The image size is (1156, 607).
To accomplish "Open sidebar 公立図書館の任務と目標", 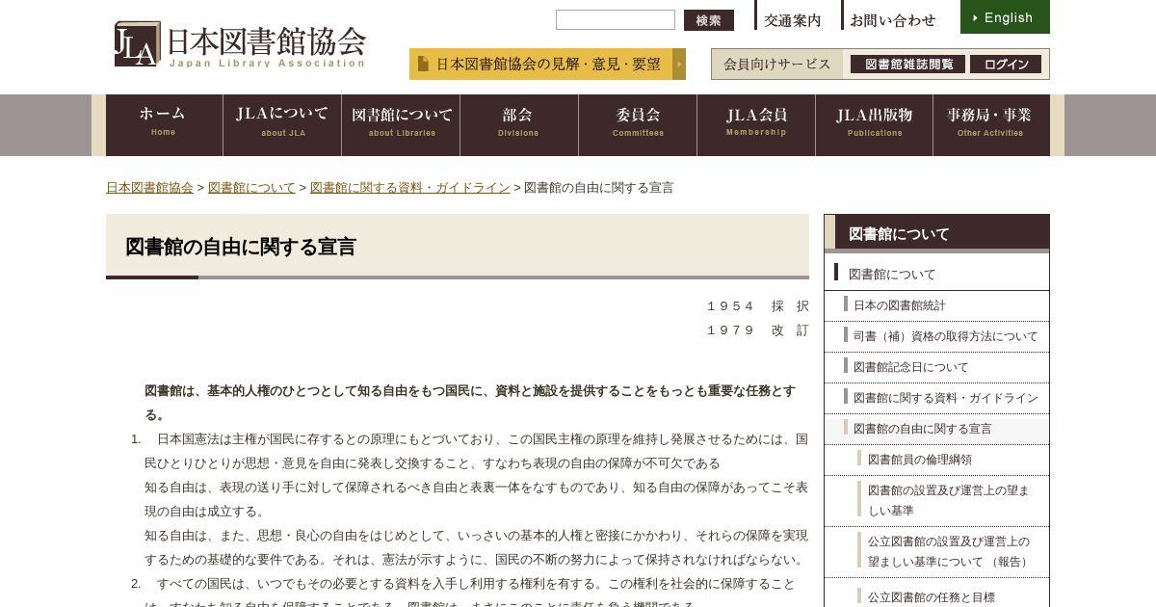I will [x=936, y=595].
